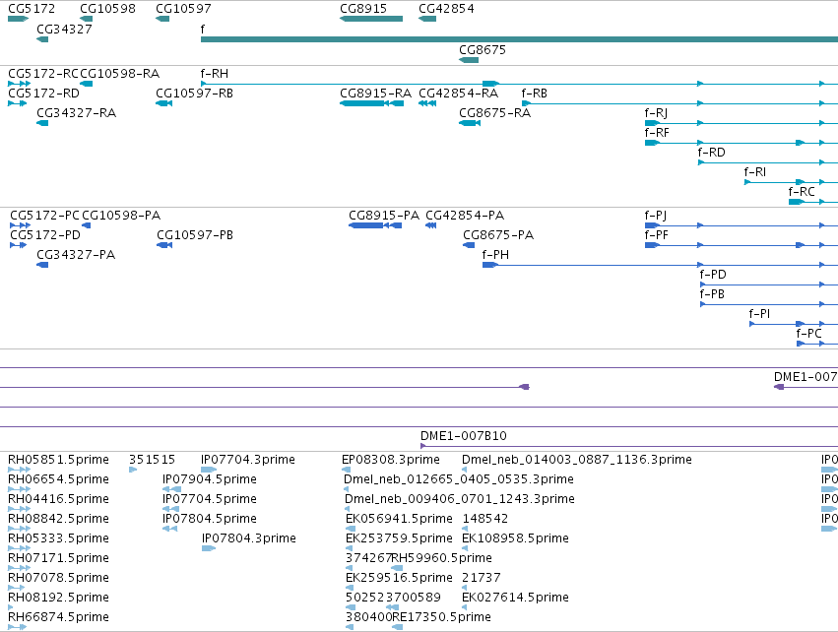
Task: Select the CG42854 gene label
Action: pyautogui.click(x=446, y=9)
